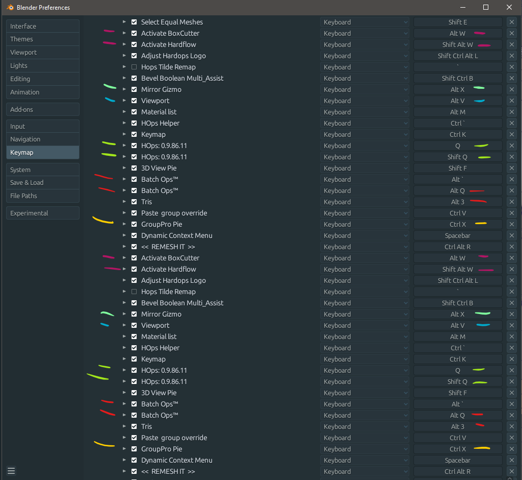This screenshot has width=522, height=480.
Task: Uncheck second Mirror Gizmo checkbox
Action: click(x=134, y=314)
